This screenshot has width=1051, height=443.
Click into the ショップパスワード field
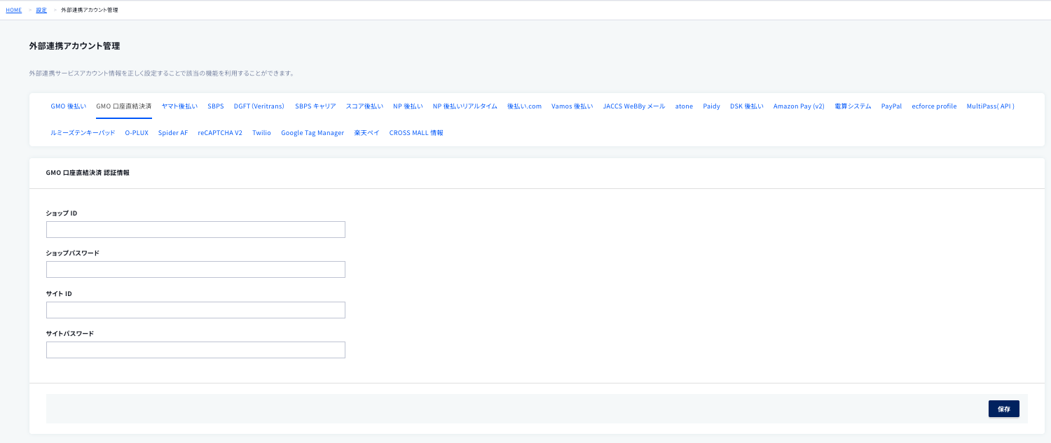coord(195,269)
